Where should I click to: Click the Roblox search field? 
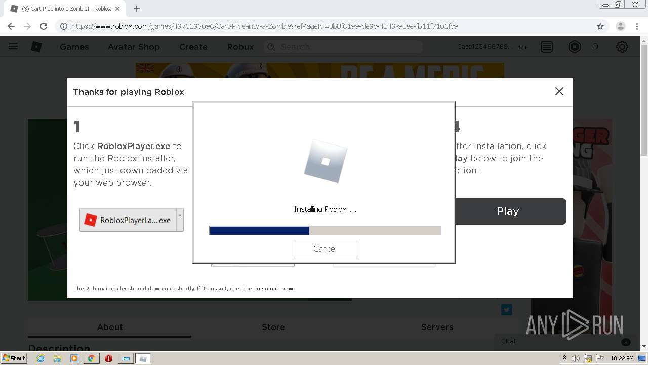343,47
